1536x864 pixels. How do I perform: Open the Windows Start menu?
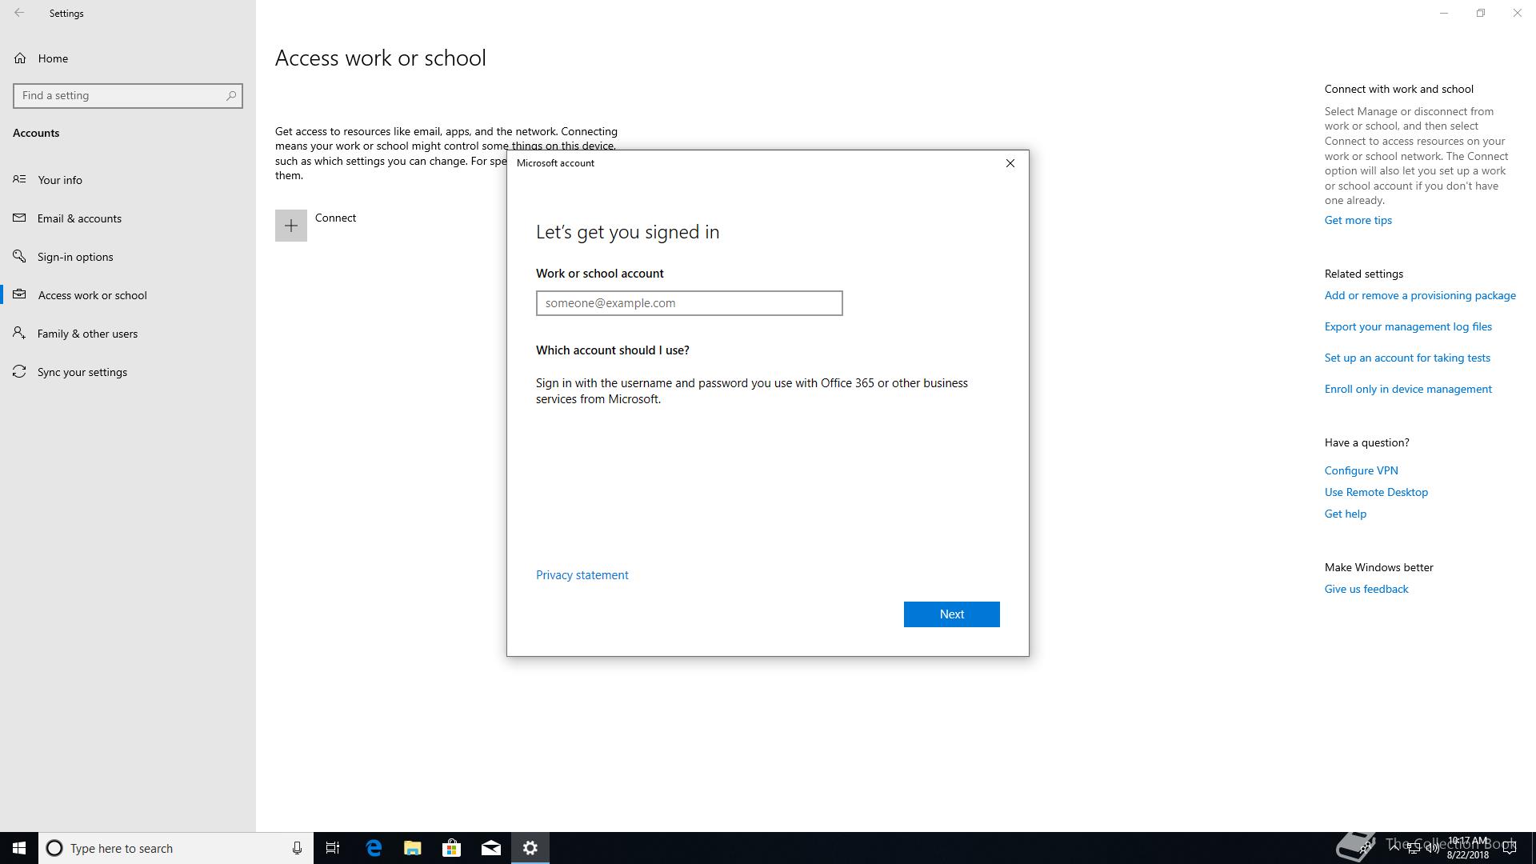point(19,848)
